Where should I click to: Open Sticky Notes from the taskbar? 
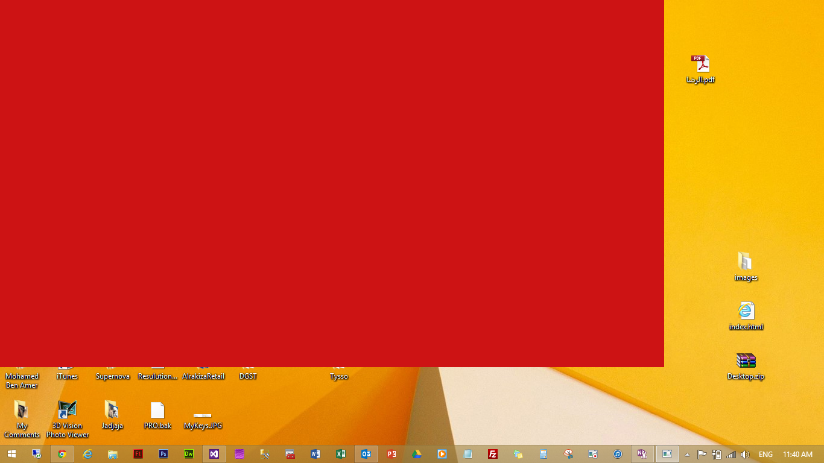pyautogui.click(x=518, y=454)
